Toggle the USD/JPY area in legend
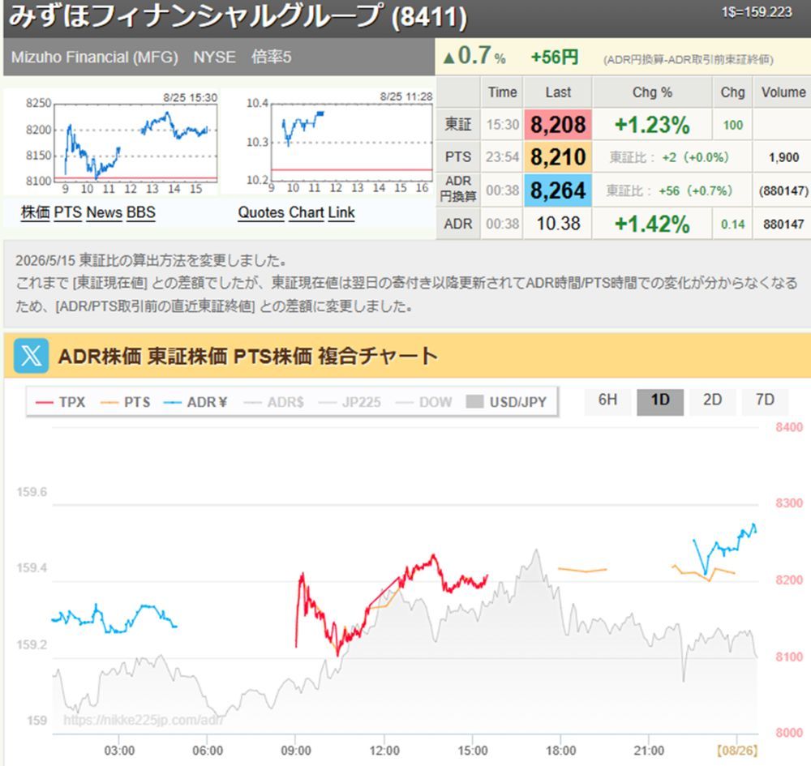 tap(506, 402)
